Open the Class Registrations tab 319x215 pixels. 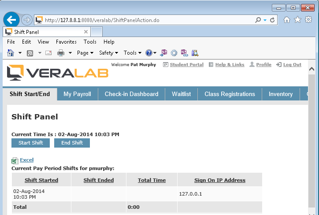click(230, 94)
